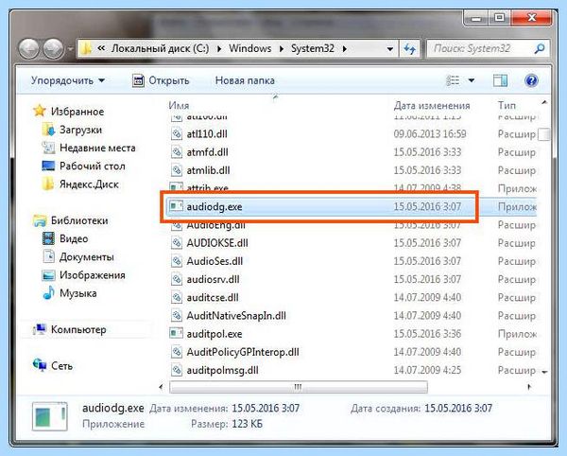567x456 pixels.
Task: Open the view options dropdown arrow
Action: point(472,80)
